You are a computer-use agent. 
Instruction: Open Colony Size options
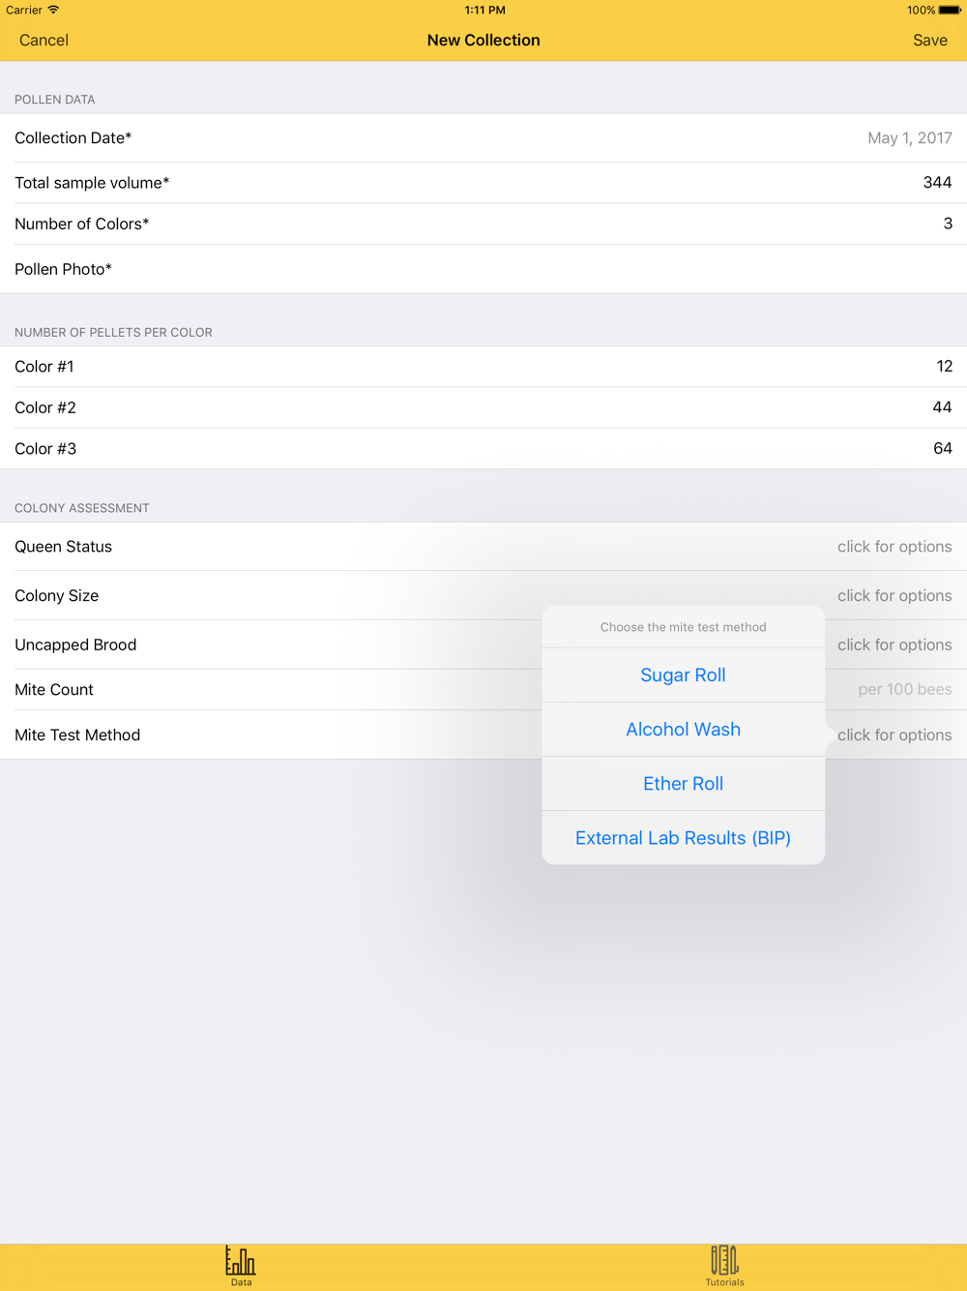point(894,596)
